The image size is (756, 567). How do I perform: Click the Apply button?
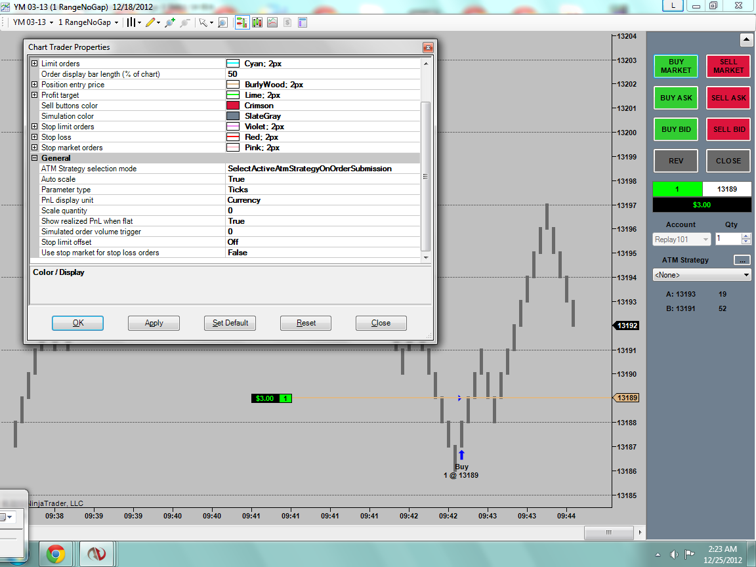point(154,323)
